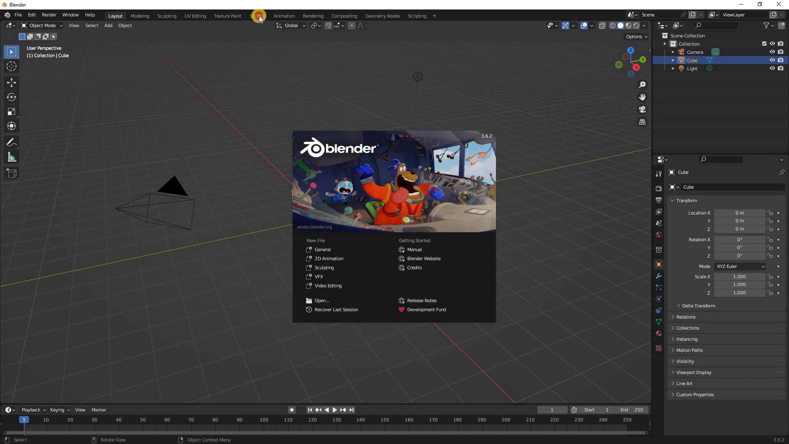Open the Tool properties tab

click(x=659, y=174)
